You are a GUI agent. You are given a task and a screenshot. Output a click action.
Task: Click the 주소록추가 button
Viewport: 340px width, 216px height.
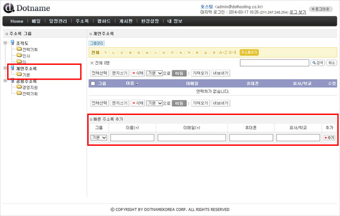click(x=249, y=52)
